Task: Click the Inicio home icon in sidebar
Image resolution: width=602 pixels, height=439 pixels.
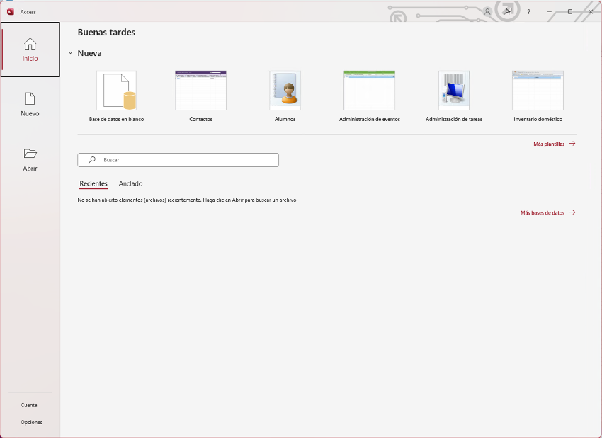Action: pyautogui.click(x=30, y=44)
